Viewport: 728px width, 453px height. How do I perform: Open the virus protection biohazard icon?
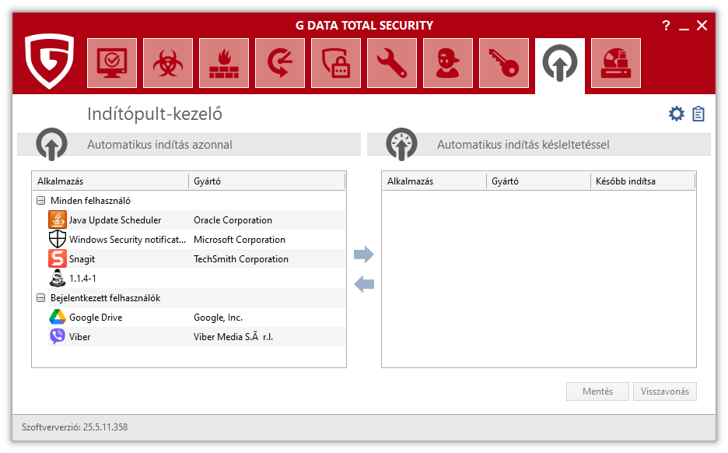tap(168, 63)
